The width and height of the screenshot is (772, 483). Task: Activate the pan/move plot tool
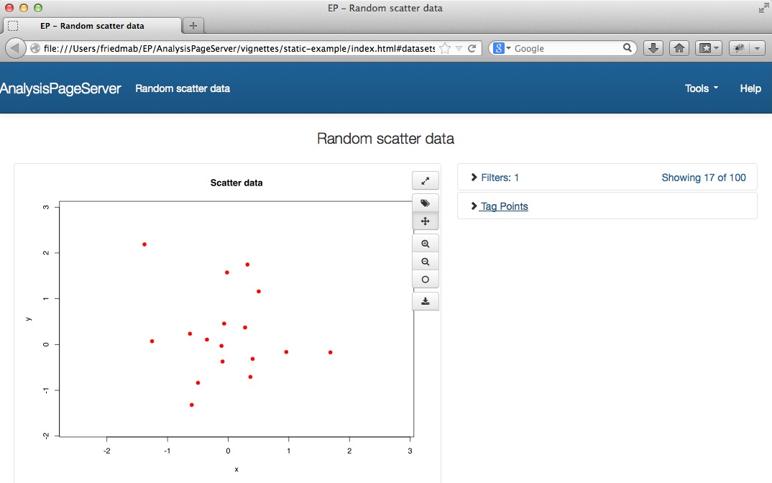[x=425, y=221]
